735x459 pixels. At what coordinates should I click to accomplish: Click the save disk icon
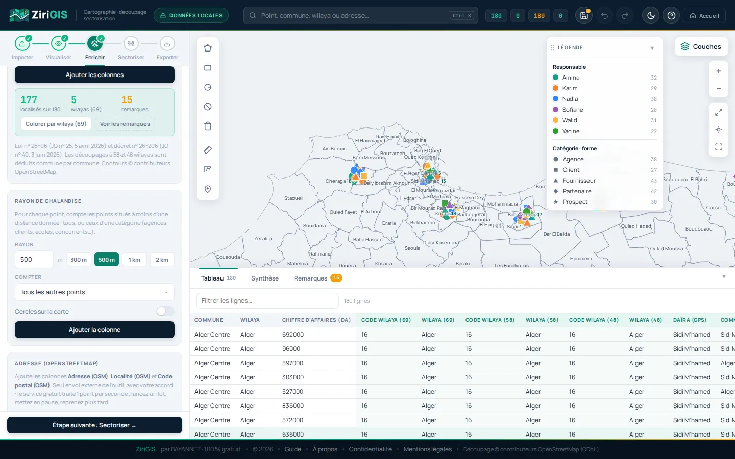584,16
